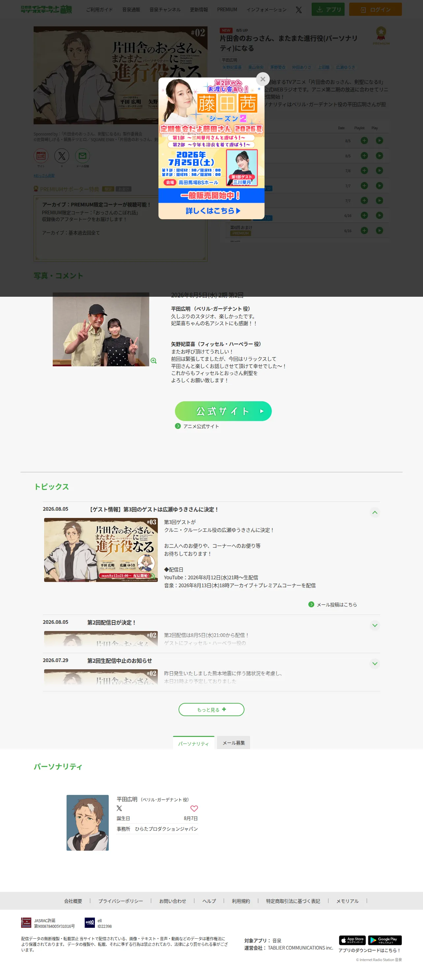Viewport: 423px width, 970px height.
Task: Open the Google Play download badge
Action: coord(384,940)
